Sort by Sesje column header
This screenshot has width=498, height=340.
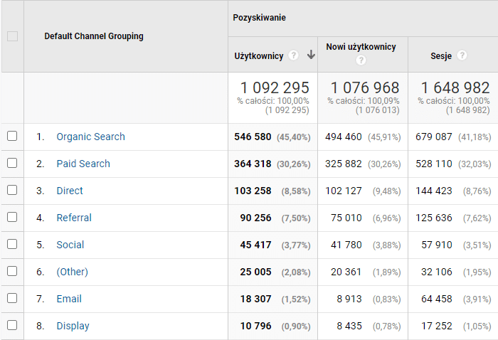pos(441,56)
